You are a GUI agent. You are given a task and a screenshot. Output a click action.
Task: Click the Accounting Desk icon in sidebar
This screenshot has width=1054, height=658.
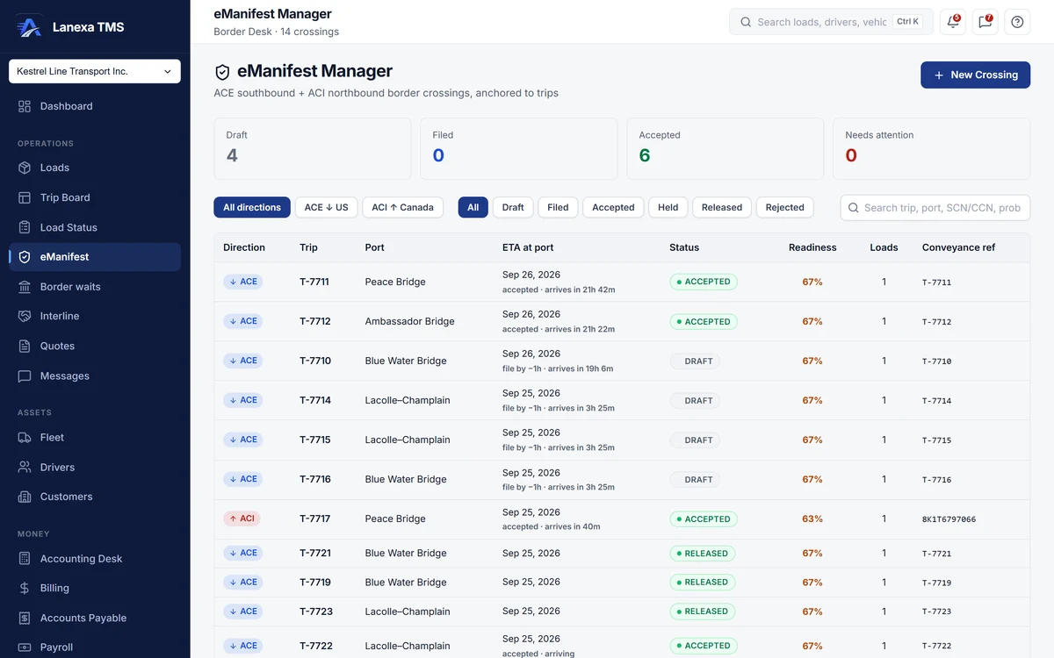[x=25, y=559]
